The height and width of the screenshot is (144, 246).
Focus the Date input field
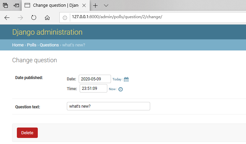[95, 79]
